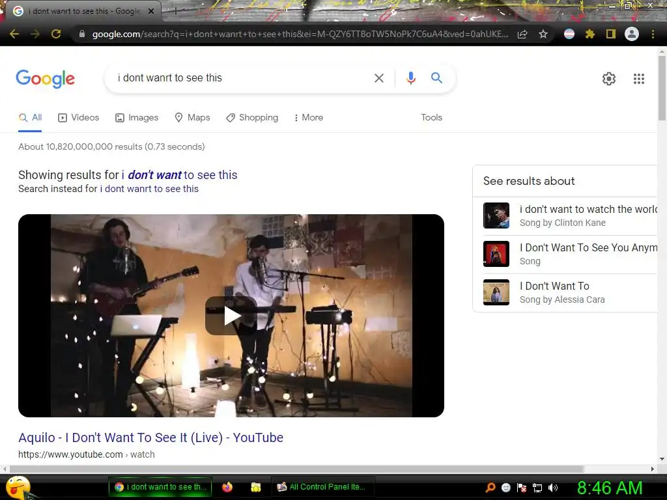This screenshot has height=500, width=667.
Task: Start voice search with microphone icon
Action: click(411, 78)
